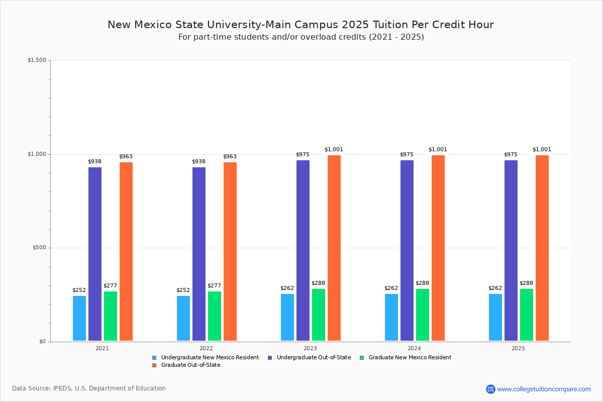This screenshot has width=603, height=402.
Task: Select the 2021 undergraduate out-of-state $938 bar
Action: click(95, 254)
